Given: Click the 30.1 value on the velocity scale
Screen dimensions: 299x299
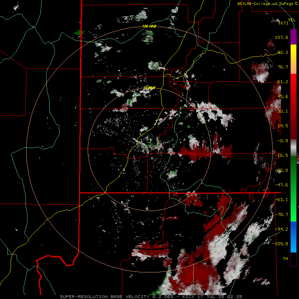Looking at the screenshot, I should [283, 111].
